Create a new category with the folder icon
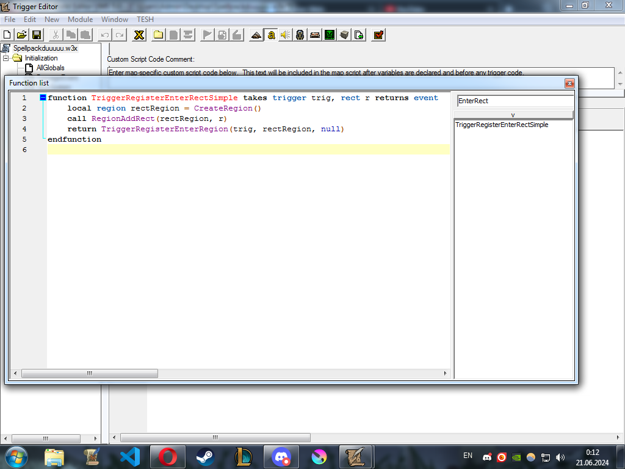The height and width of the screenshot is (469, 625). [x=158, y=35]
